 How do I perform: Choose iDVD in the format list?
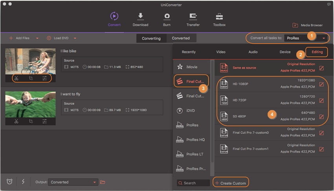click(191, 110)
